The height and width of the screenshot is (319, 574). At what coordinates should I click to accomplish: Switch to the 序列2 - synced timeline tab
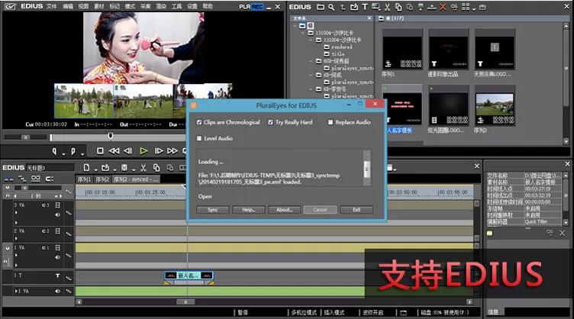click(136, 179)
